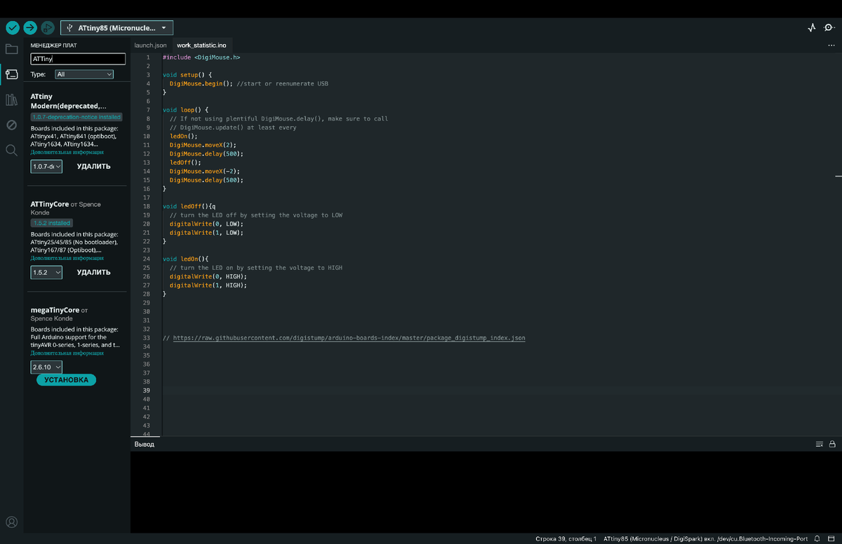The image size is (842, 544).
Task: Click the void loop() { line
Action: [x=186, y=109]
